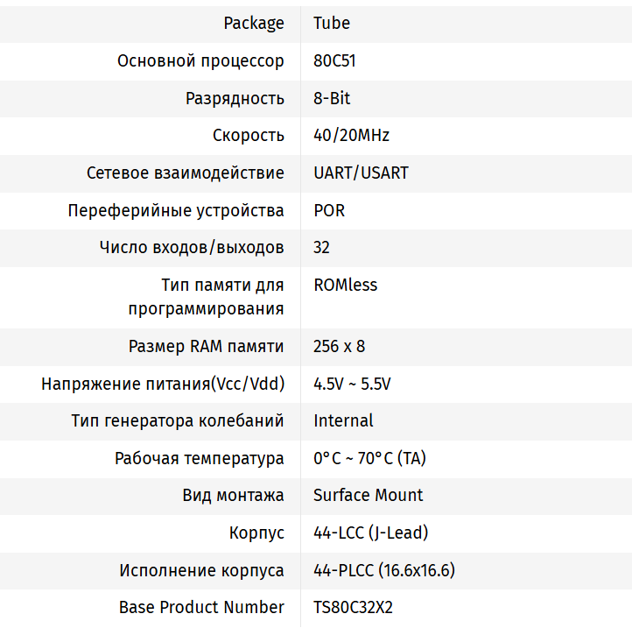Image resolution: width=632 pixels, height=628 pixels.
Task: Click the "44-PLCC (16.6x16.6)" value
Action: point(383,570)
